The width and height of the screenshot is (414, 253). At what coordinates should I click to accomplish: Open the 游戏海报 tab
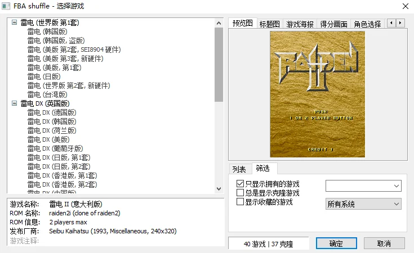300,24
